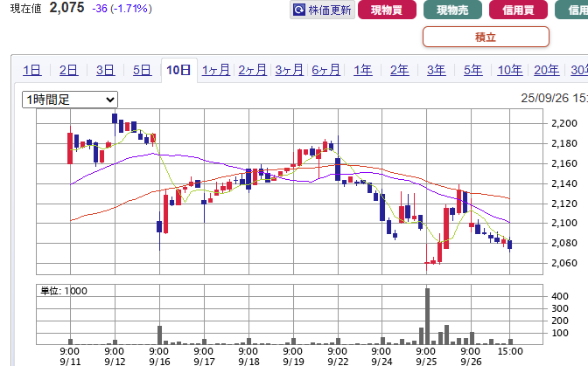Open the 1時間足 chart interval dropdown
The image size is (588, 366).
70,100
